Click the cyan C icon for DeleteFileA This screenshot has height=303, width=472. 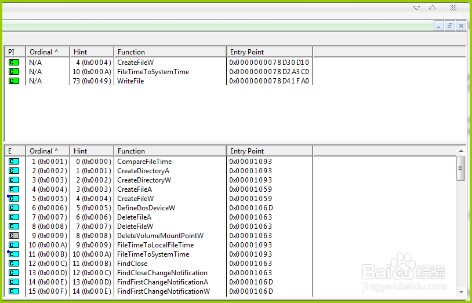pos(14,217)
